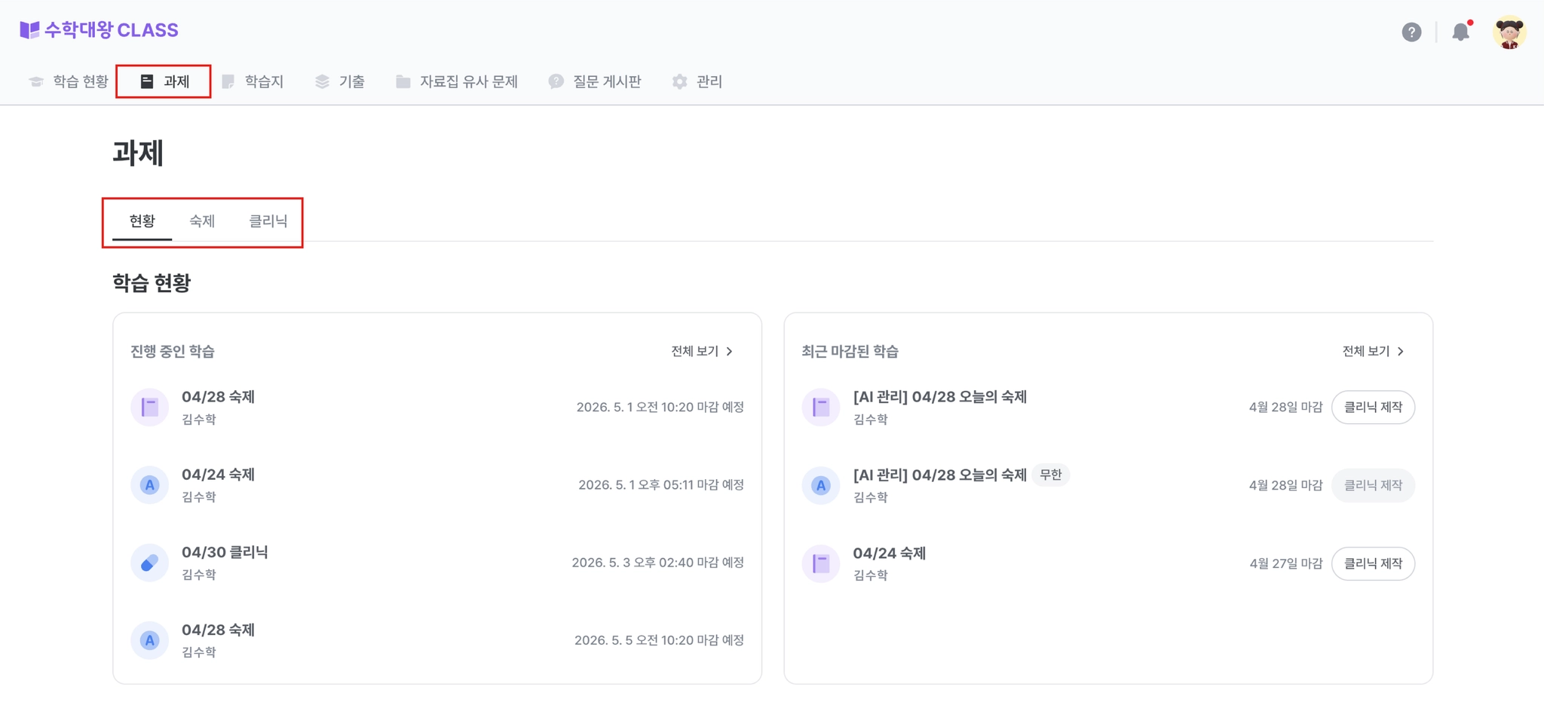Click the blue A icon for [AI 관리] 무한 item
Screen dimensions: 1544x705
821,486
